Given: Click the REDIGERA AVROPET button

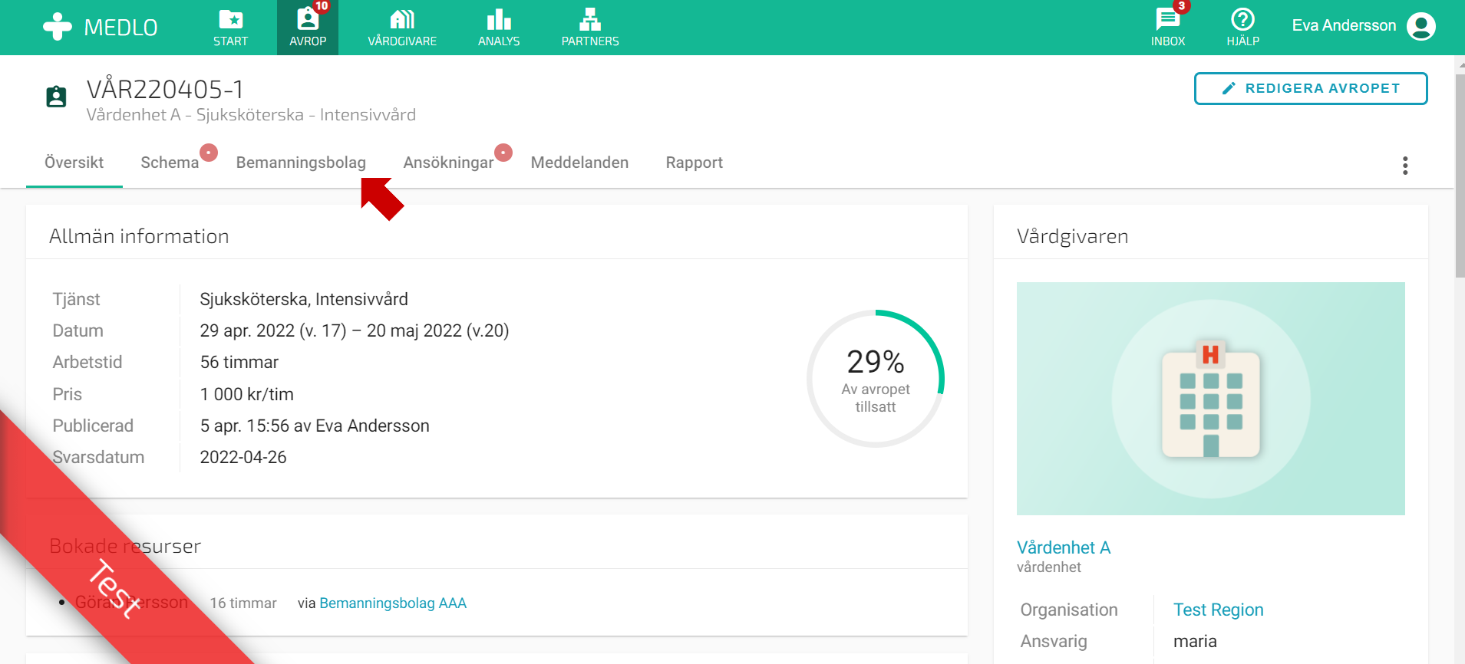Looking at the screenshot, I should 1311,88.
